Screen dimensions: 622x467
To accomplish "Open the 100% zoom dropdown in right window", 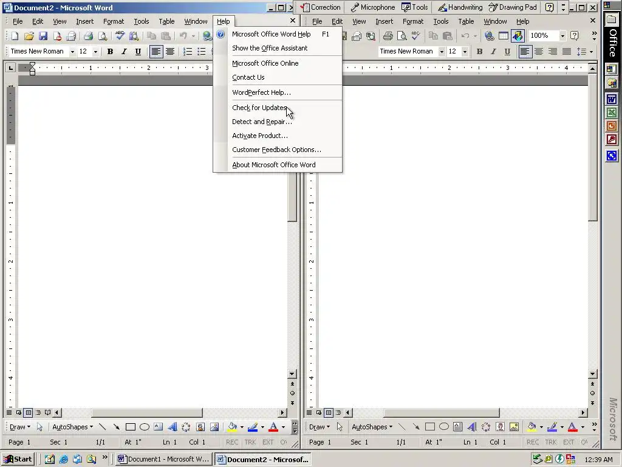I will pyautogui.click(x=562, y=36).
